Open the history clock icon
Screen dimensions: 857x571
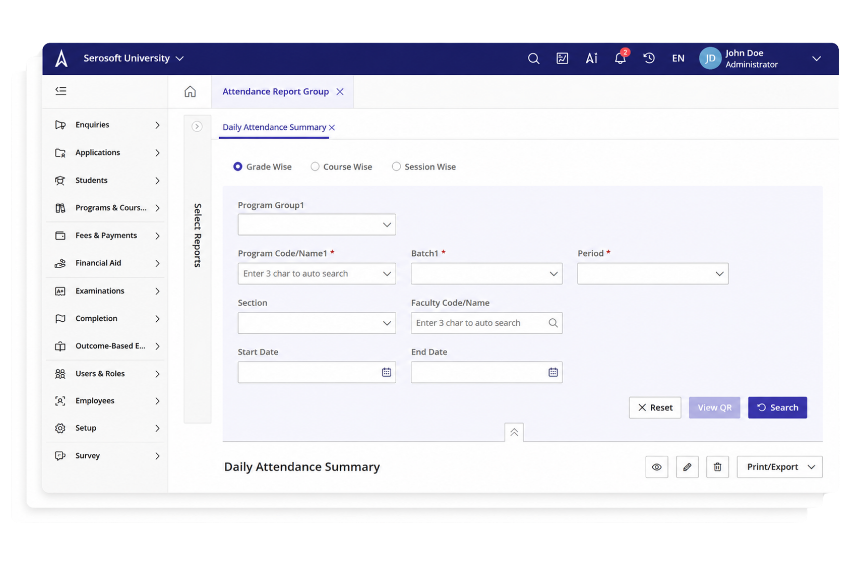(649, 58)
